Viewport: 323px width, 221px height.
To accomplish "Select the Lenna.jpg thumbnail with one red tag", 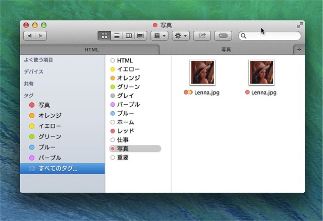I will [x=261, y=72].
